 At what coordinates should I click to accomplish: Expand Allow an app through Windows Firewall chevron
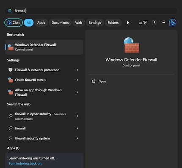pyautogui.click(x=77, y=92)
